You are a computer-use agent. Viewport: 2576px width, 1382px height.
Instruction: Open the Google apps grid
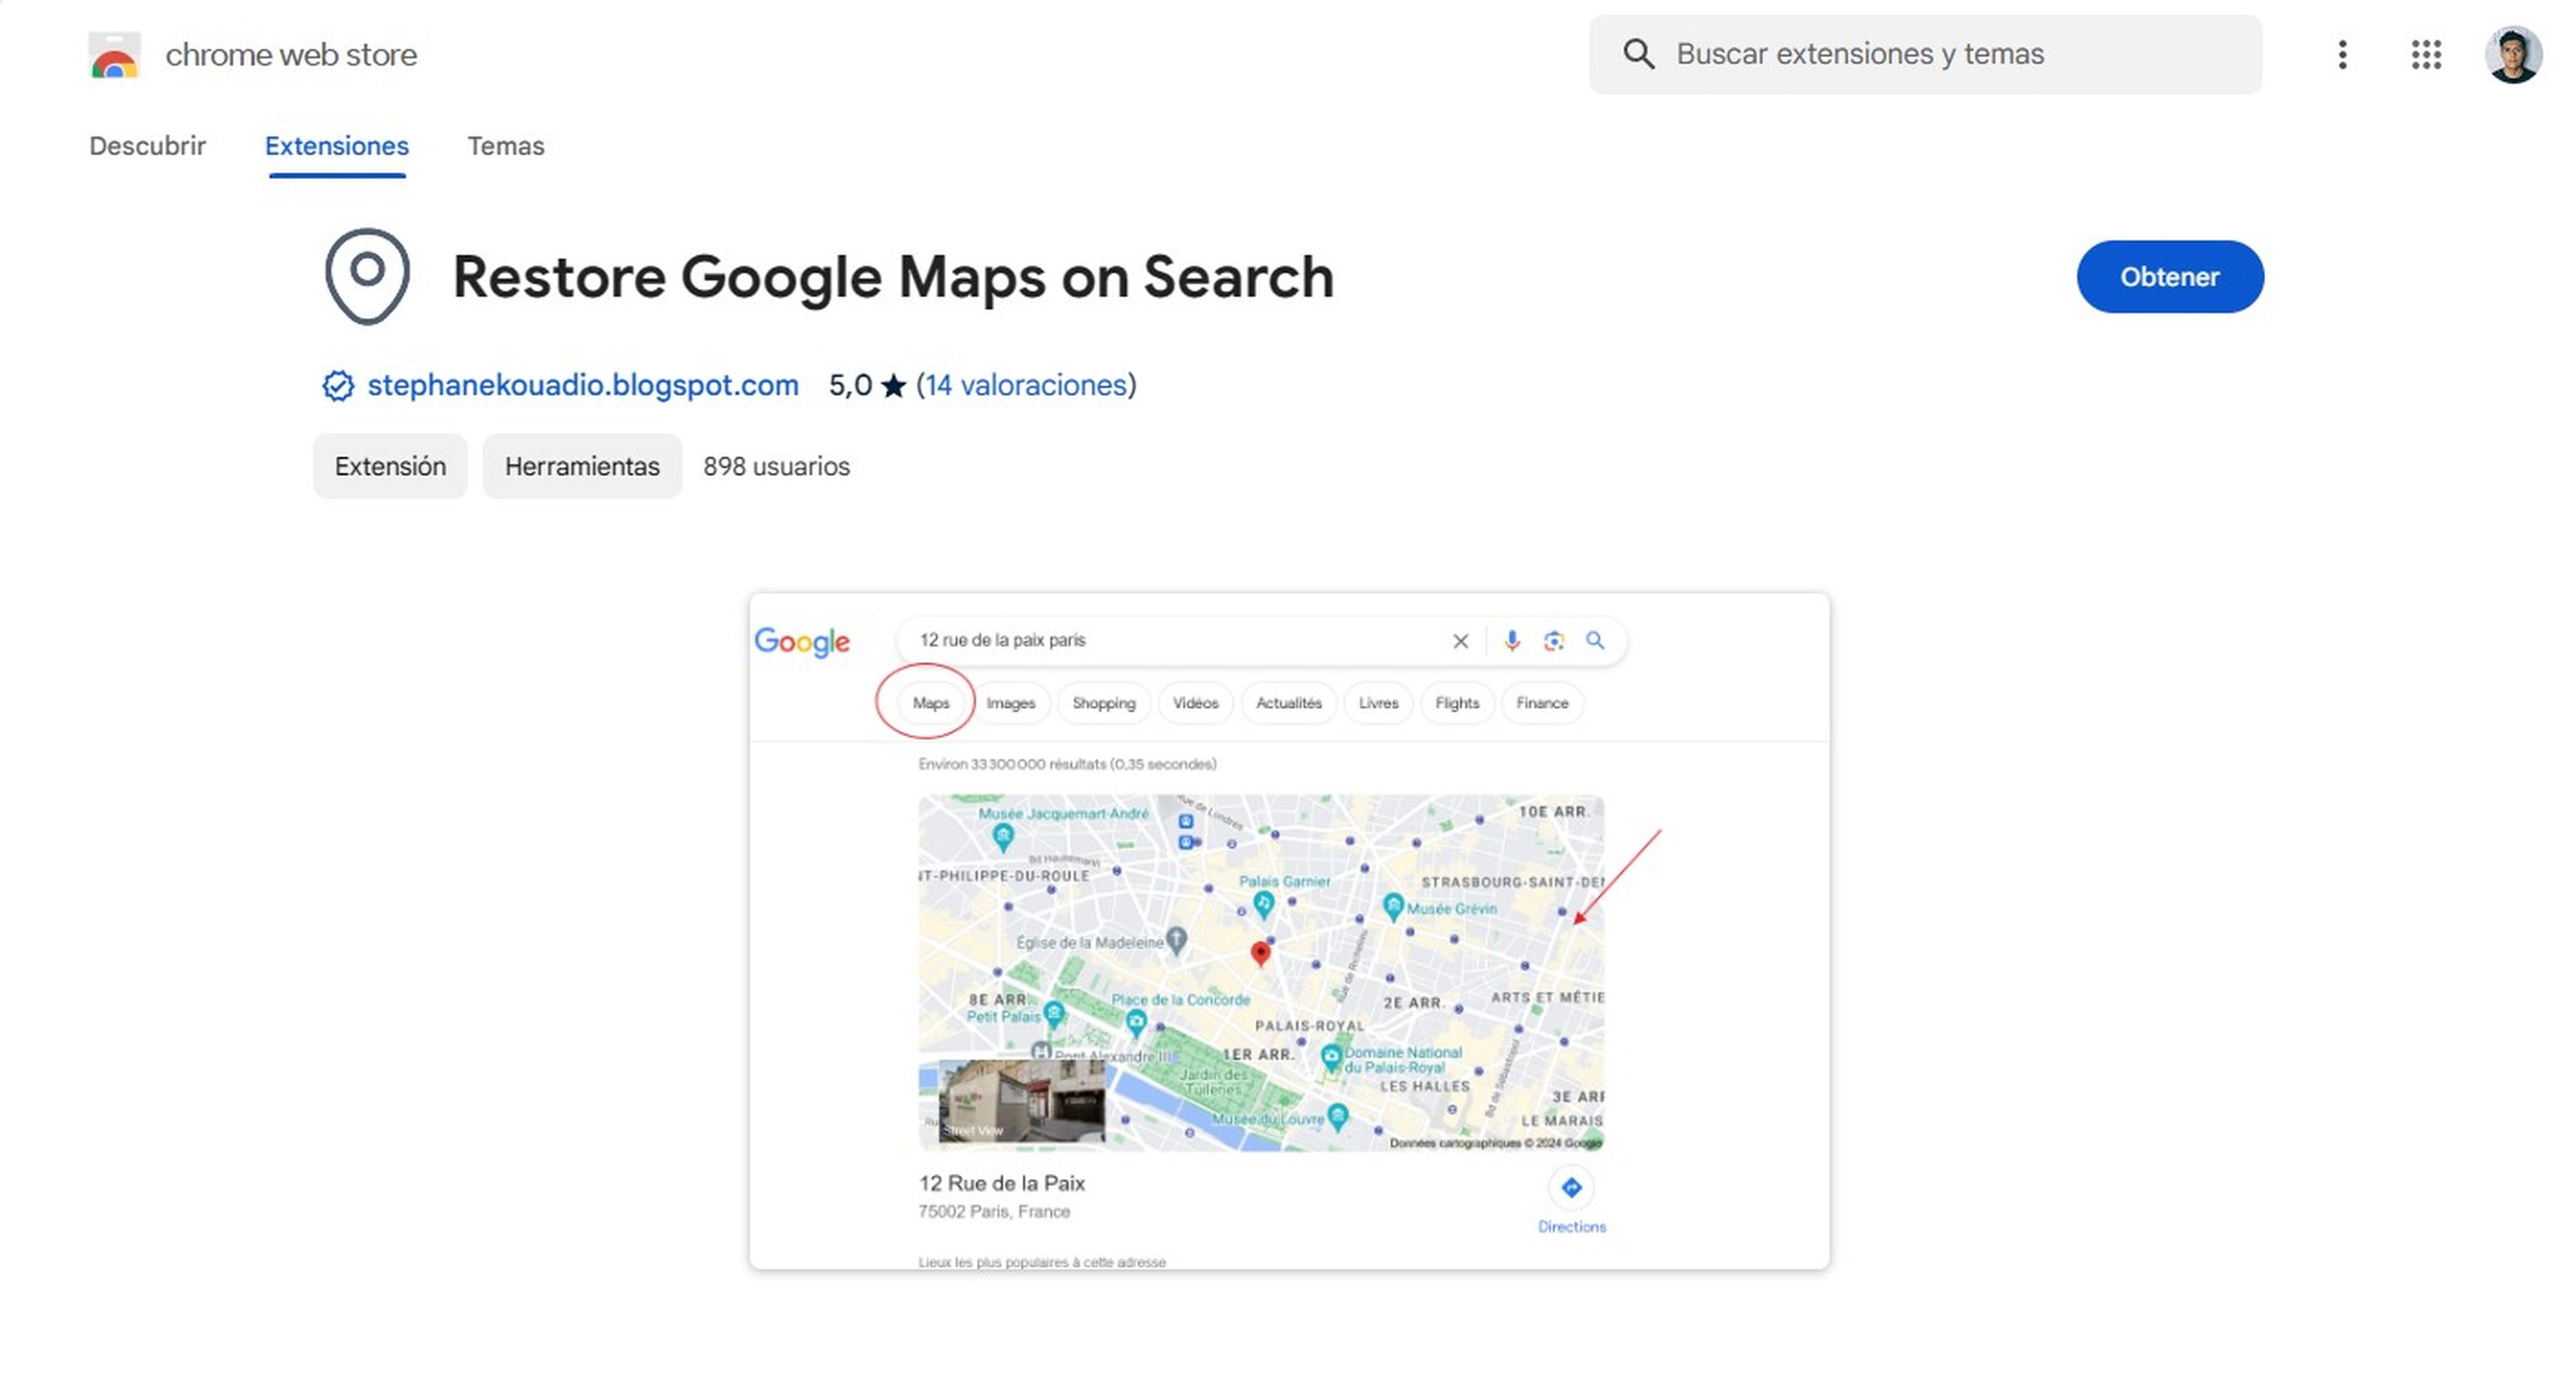pos(2426,54)
